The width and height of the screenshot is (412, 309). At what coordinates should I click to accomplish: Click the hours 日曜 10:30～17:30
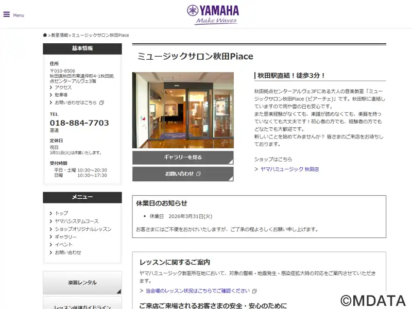click(x=81, y=175)
